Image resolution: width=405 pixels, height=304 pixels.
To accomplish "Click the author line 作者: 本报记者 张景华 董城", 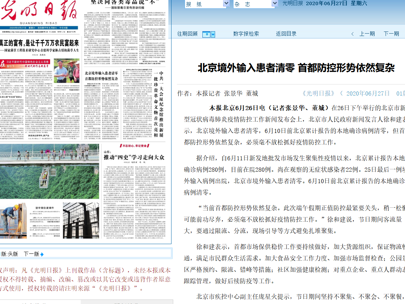I will click(x=218, y=93).
